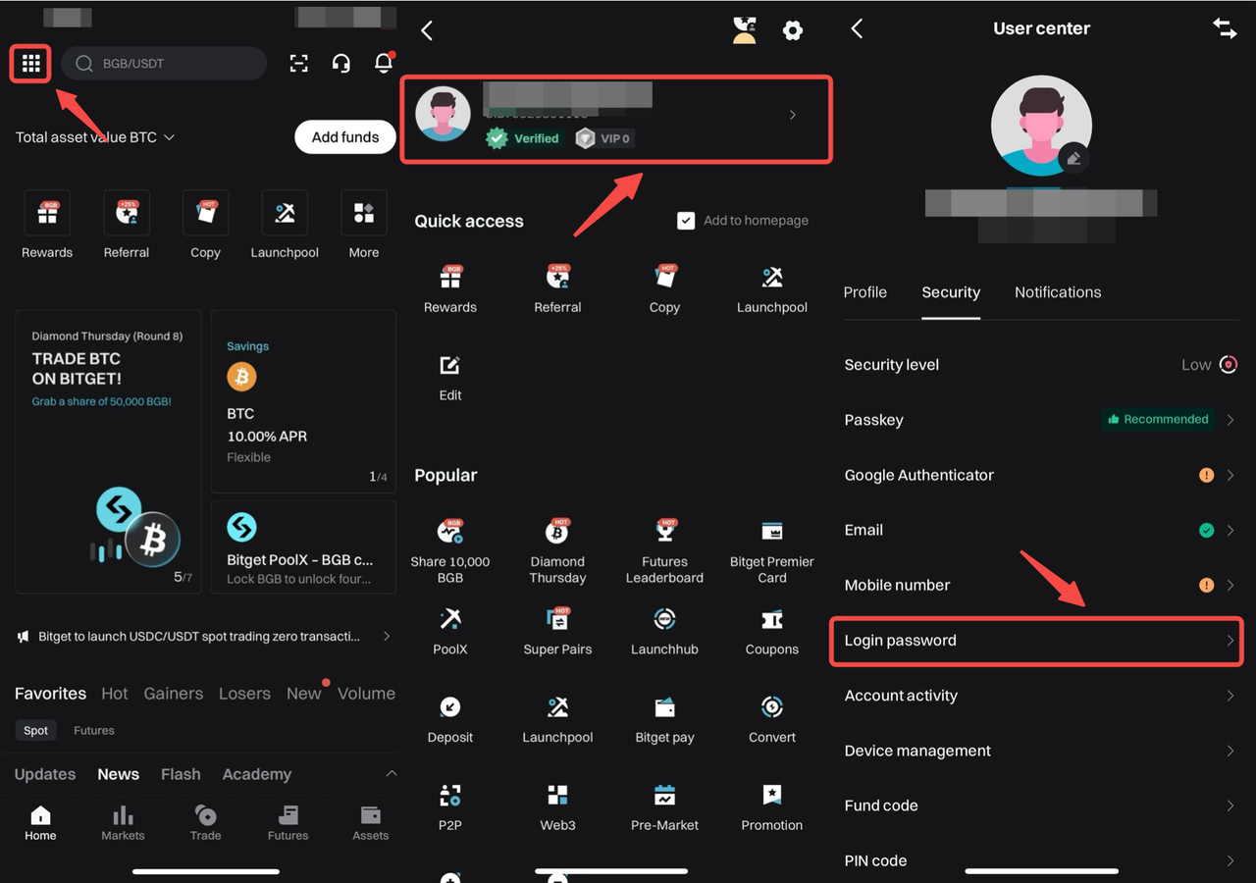The image size is (1256, 883).
Task: Click the BGB/USDT search field
Action: (164, 64)
